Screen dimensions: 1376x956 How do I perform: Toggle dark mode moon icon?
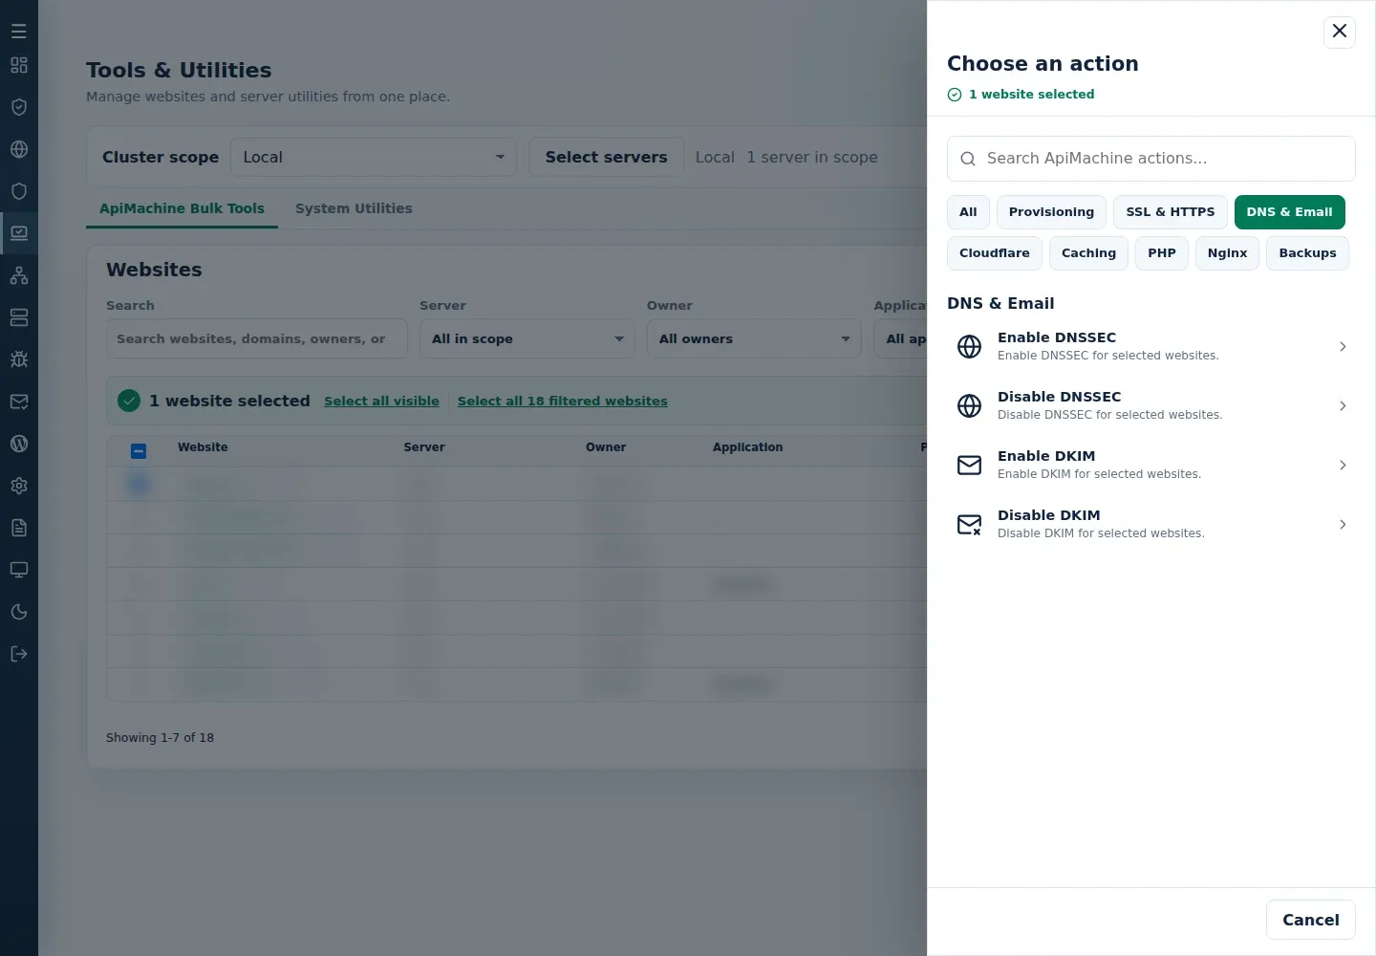(19, 612)
